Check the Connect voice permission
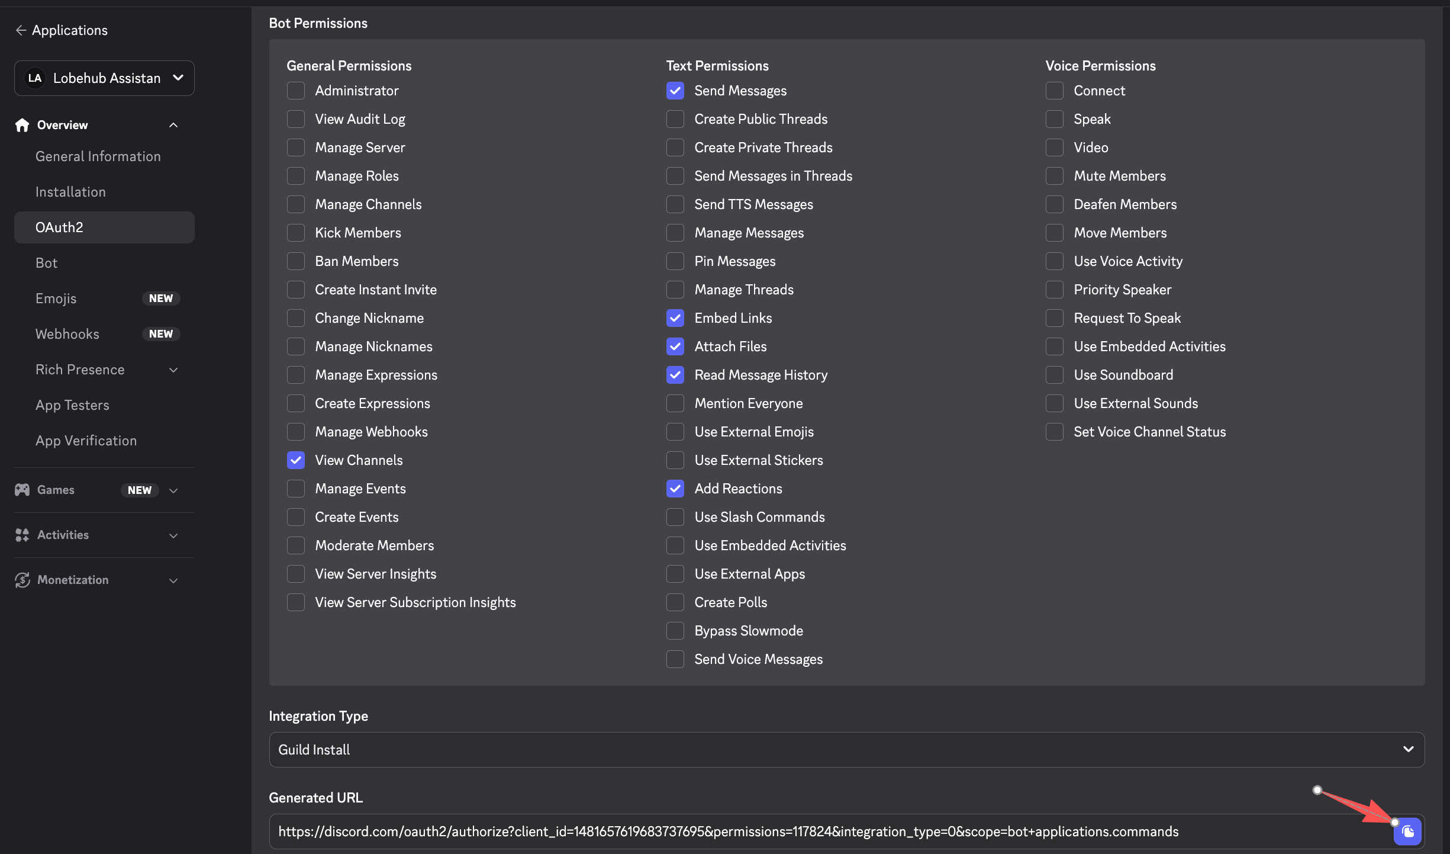 [1055, 91]
